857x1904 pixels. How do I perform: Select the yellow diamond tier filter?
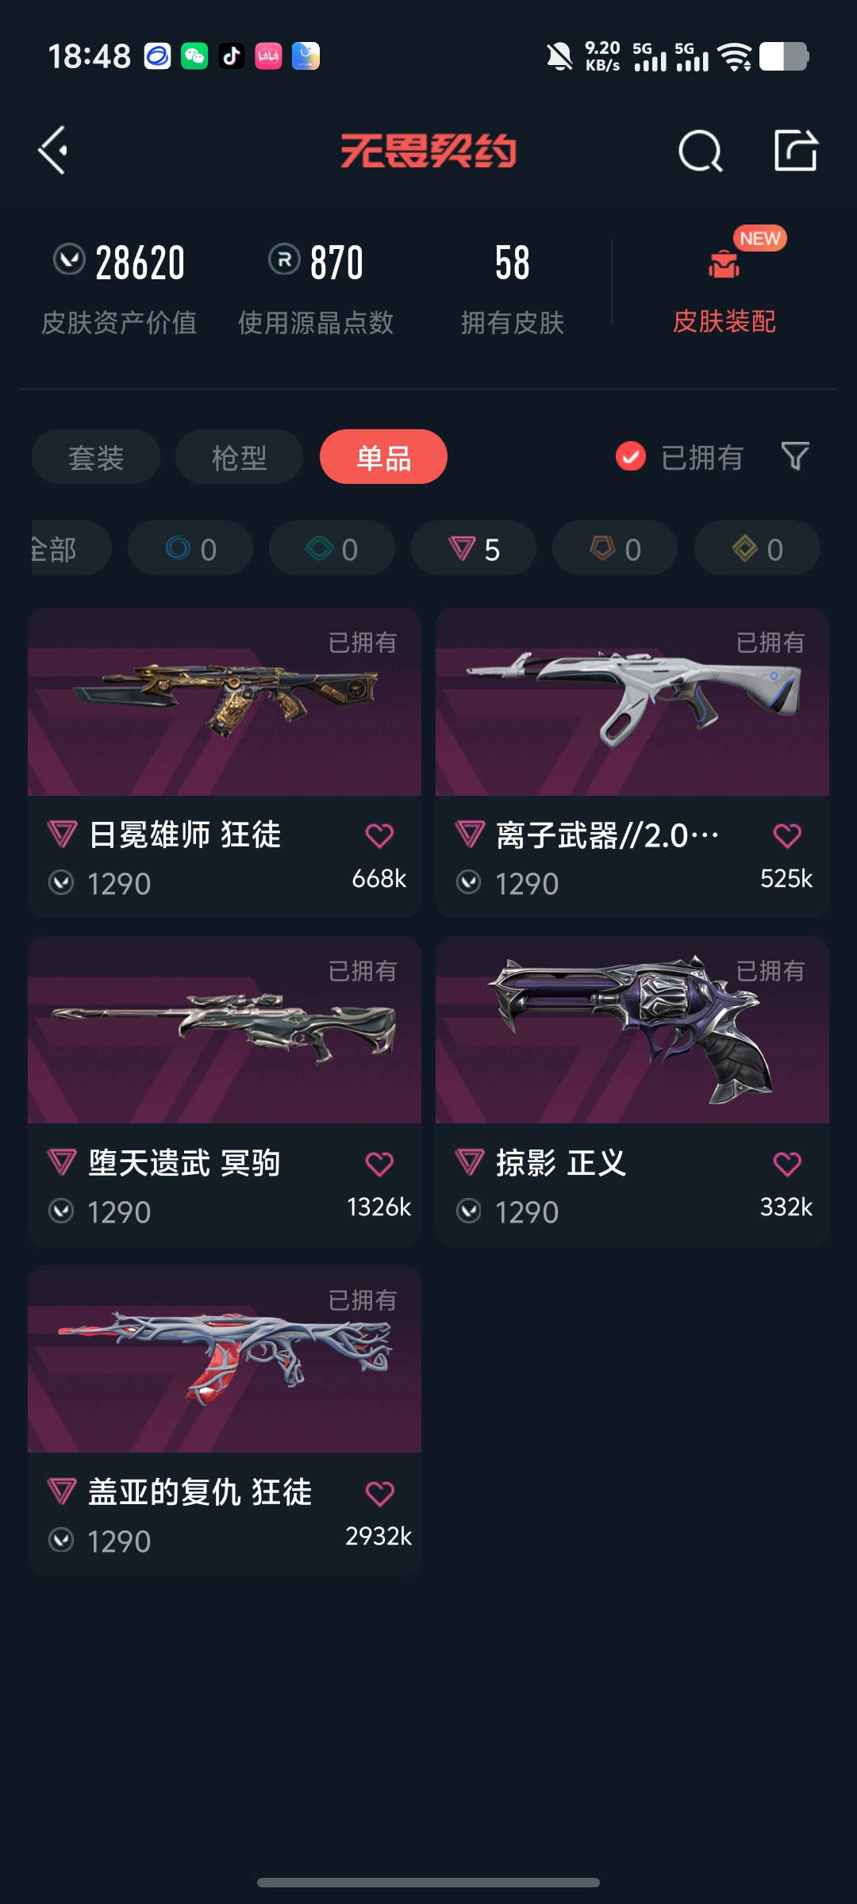757,548
